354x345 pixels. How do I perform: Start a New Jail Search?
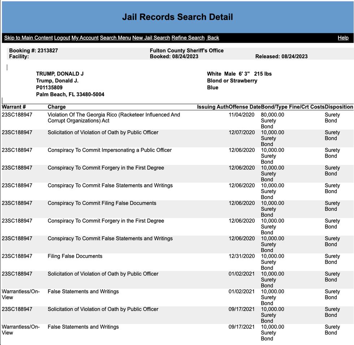click(151, 38)
